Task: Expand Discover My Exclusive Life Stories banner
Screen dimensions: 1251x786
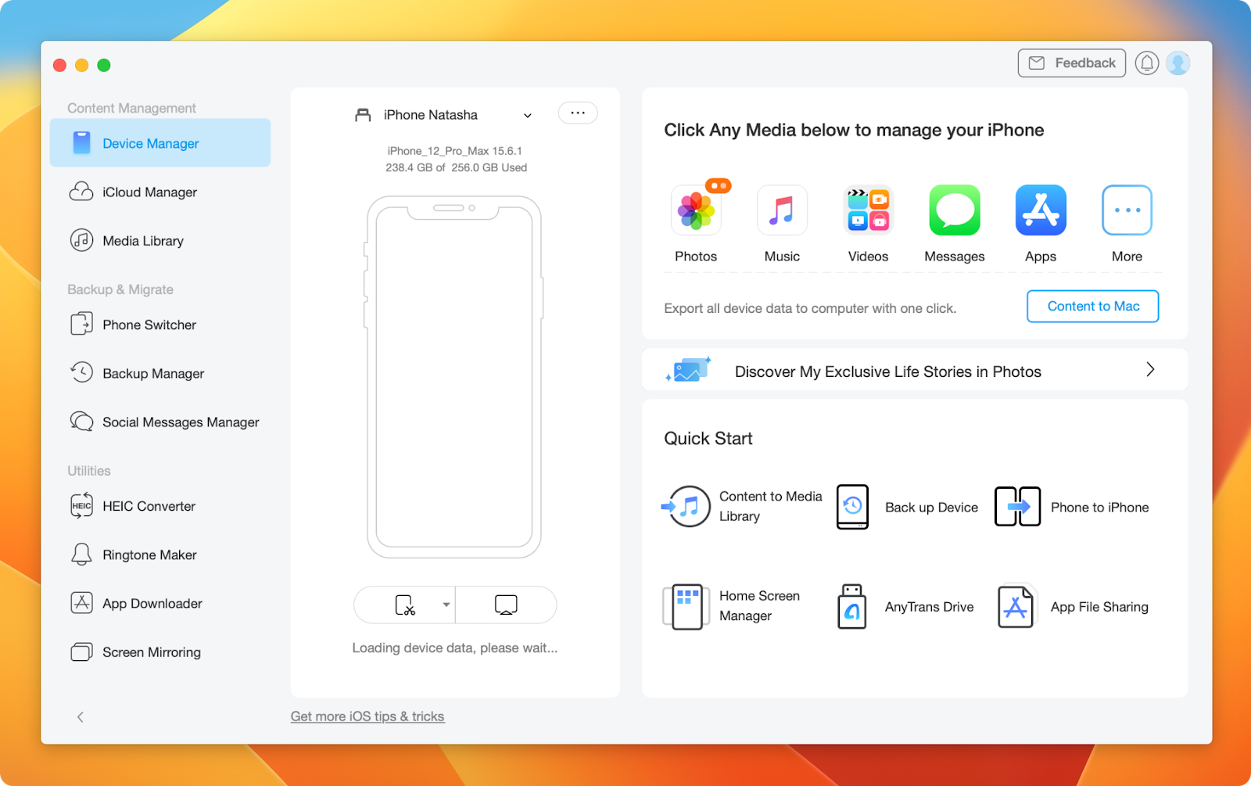Action: tap(915, 370)
